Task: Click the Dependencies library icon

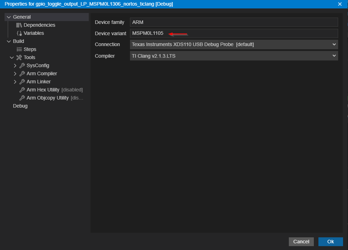Action: [x=19, y=25]
